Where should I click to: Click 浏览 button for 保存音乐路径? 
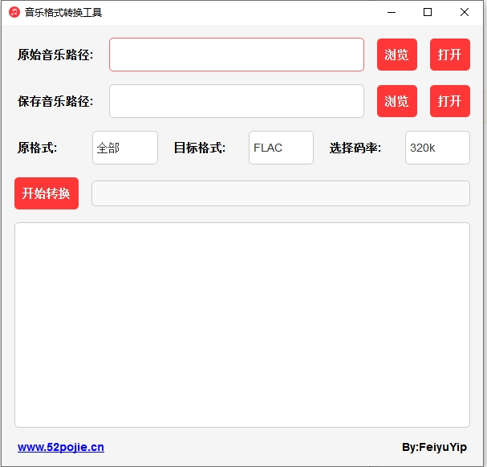pyautogui.click(x=397, y=101)
